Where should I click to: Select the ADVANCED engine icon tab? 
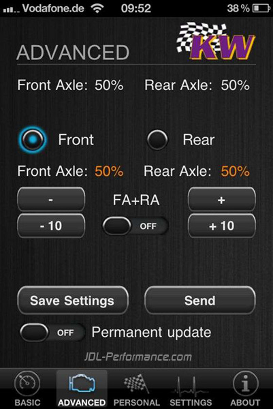pos(82,383)
